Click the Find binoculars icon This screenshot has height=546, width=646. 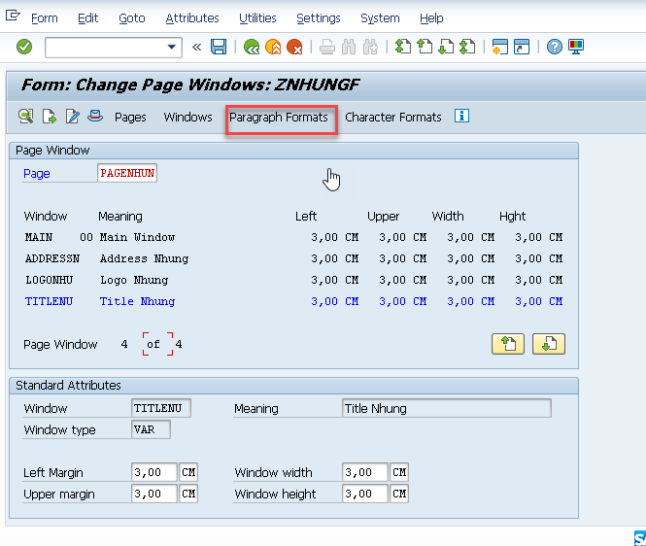[x=349, y=47]
